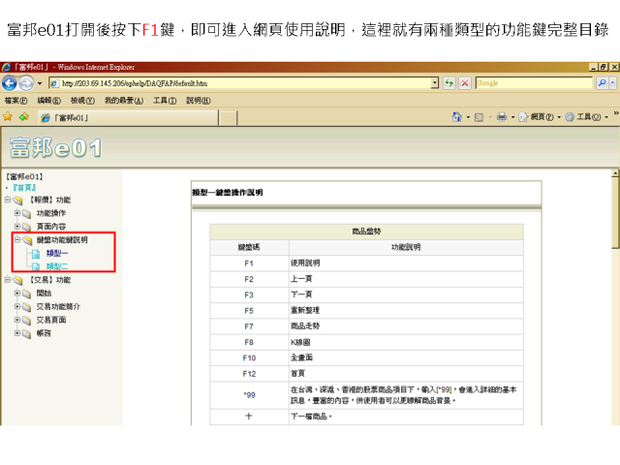Viewport: 620px width, 465px height.
Task: Open the 網頁(P) command bar menu
Action: (x=540, y=117)
